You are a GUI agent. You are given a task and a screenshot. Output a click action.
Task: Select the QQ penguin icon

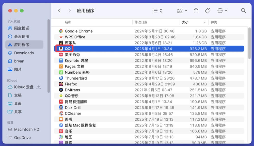pos(61,49)
